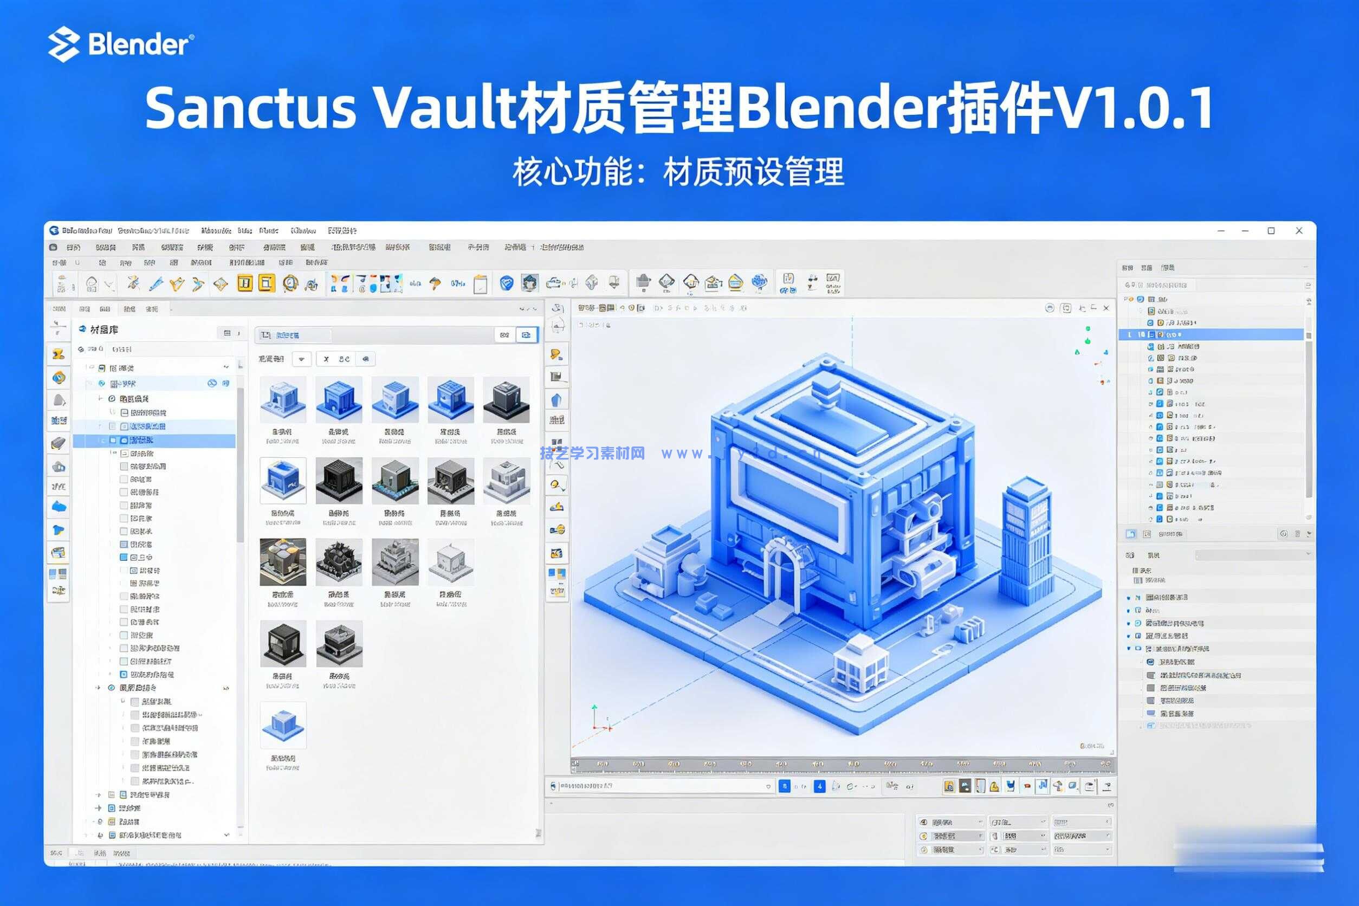The height and width of the screenshot is (906, 1359).
Task: Open the first item in the Chinese menu bar
Action: [73, 247]
